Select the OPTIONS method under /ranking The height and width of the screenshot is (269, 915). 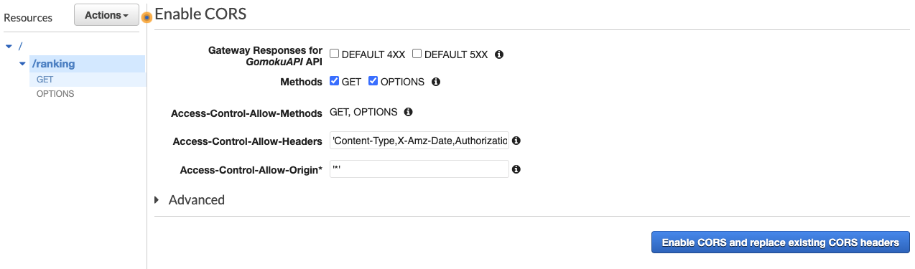55,94
